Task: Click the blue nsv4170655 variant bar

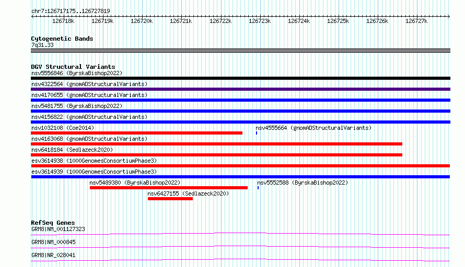Action: (240, 100)
